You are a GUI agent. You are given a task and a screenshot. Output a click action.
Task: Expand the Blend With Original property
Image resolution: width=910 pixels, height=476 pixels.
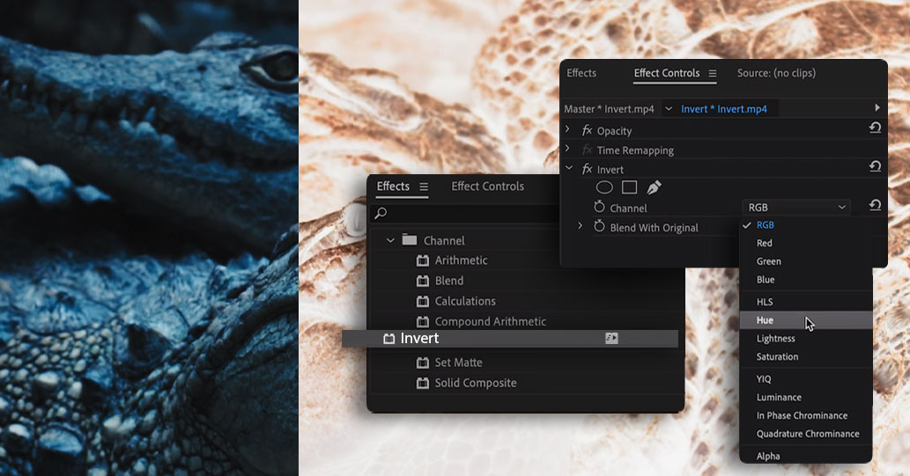point(580,226)
